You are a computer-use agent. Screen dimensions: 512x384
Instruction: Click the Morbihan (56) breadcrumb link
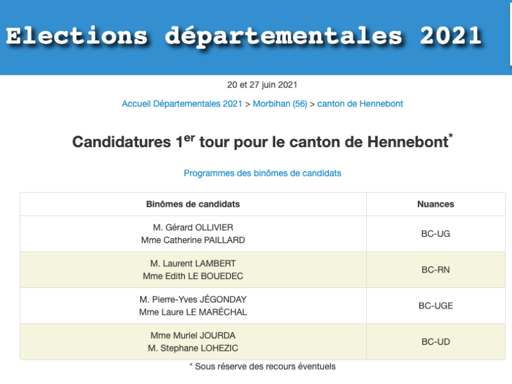coord(280,104)
